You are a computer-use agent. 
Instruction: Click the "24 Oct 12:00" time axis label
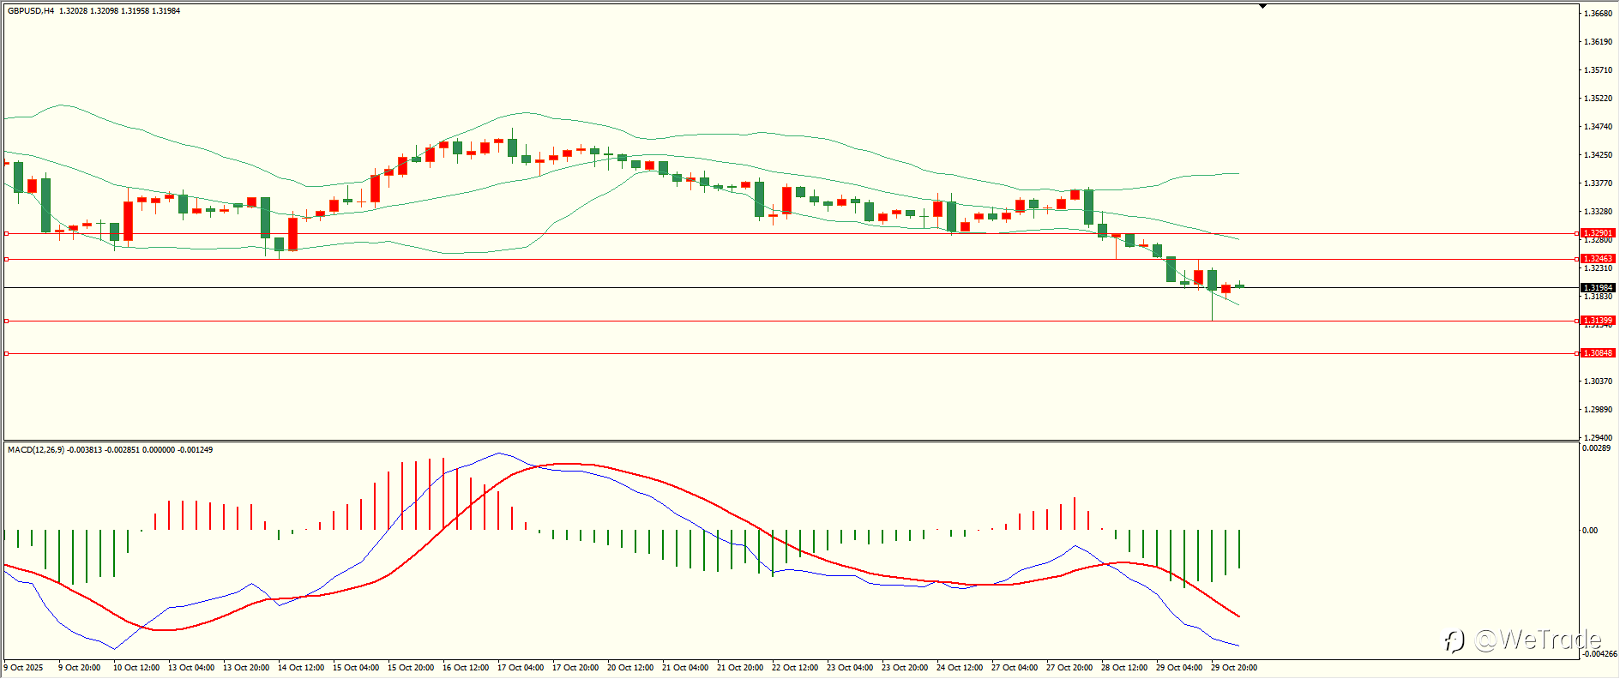click(960, 668)
